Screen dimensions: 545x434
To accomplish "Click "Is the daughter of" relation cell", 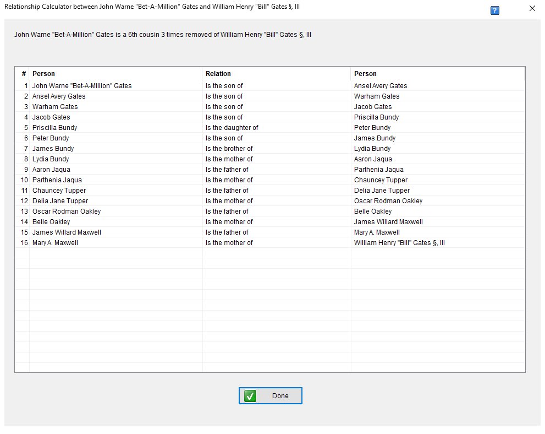I will click(232, 127).
